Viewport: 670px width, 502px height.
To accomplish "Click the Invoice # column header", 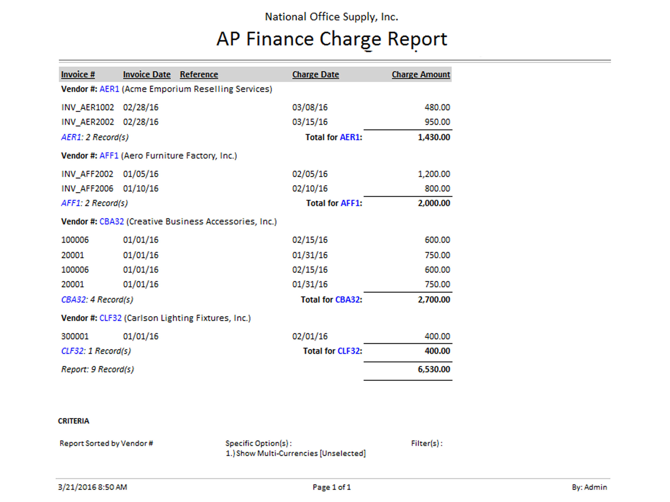I will click(x=78, y=74).
